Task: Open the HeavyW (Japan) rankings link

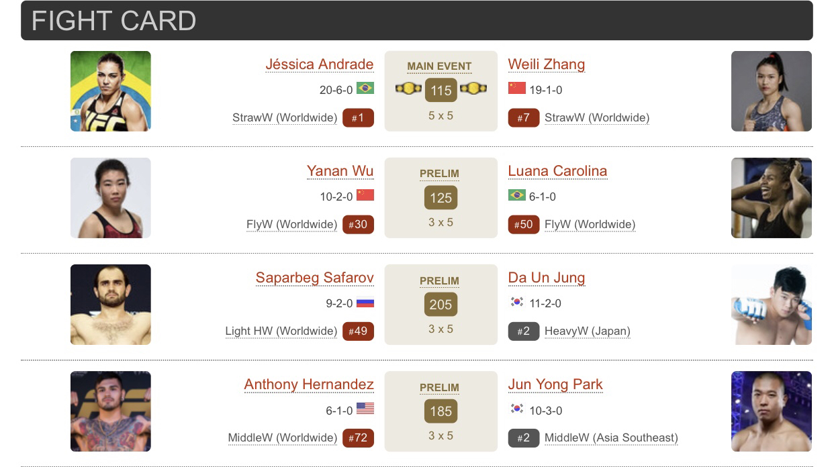Action: pyautogui.click(x=587, y=331)
